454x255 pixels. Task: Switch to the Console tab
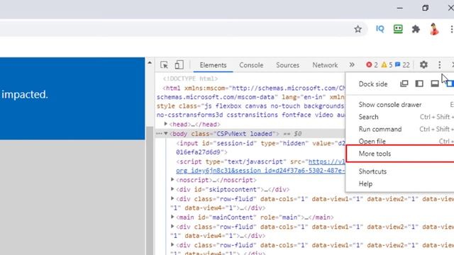[251, 65]
